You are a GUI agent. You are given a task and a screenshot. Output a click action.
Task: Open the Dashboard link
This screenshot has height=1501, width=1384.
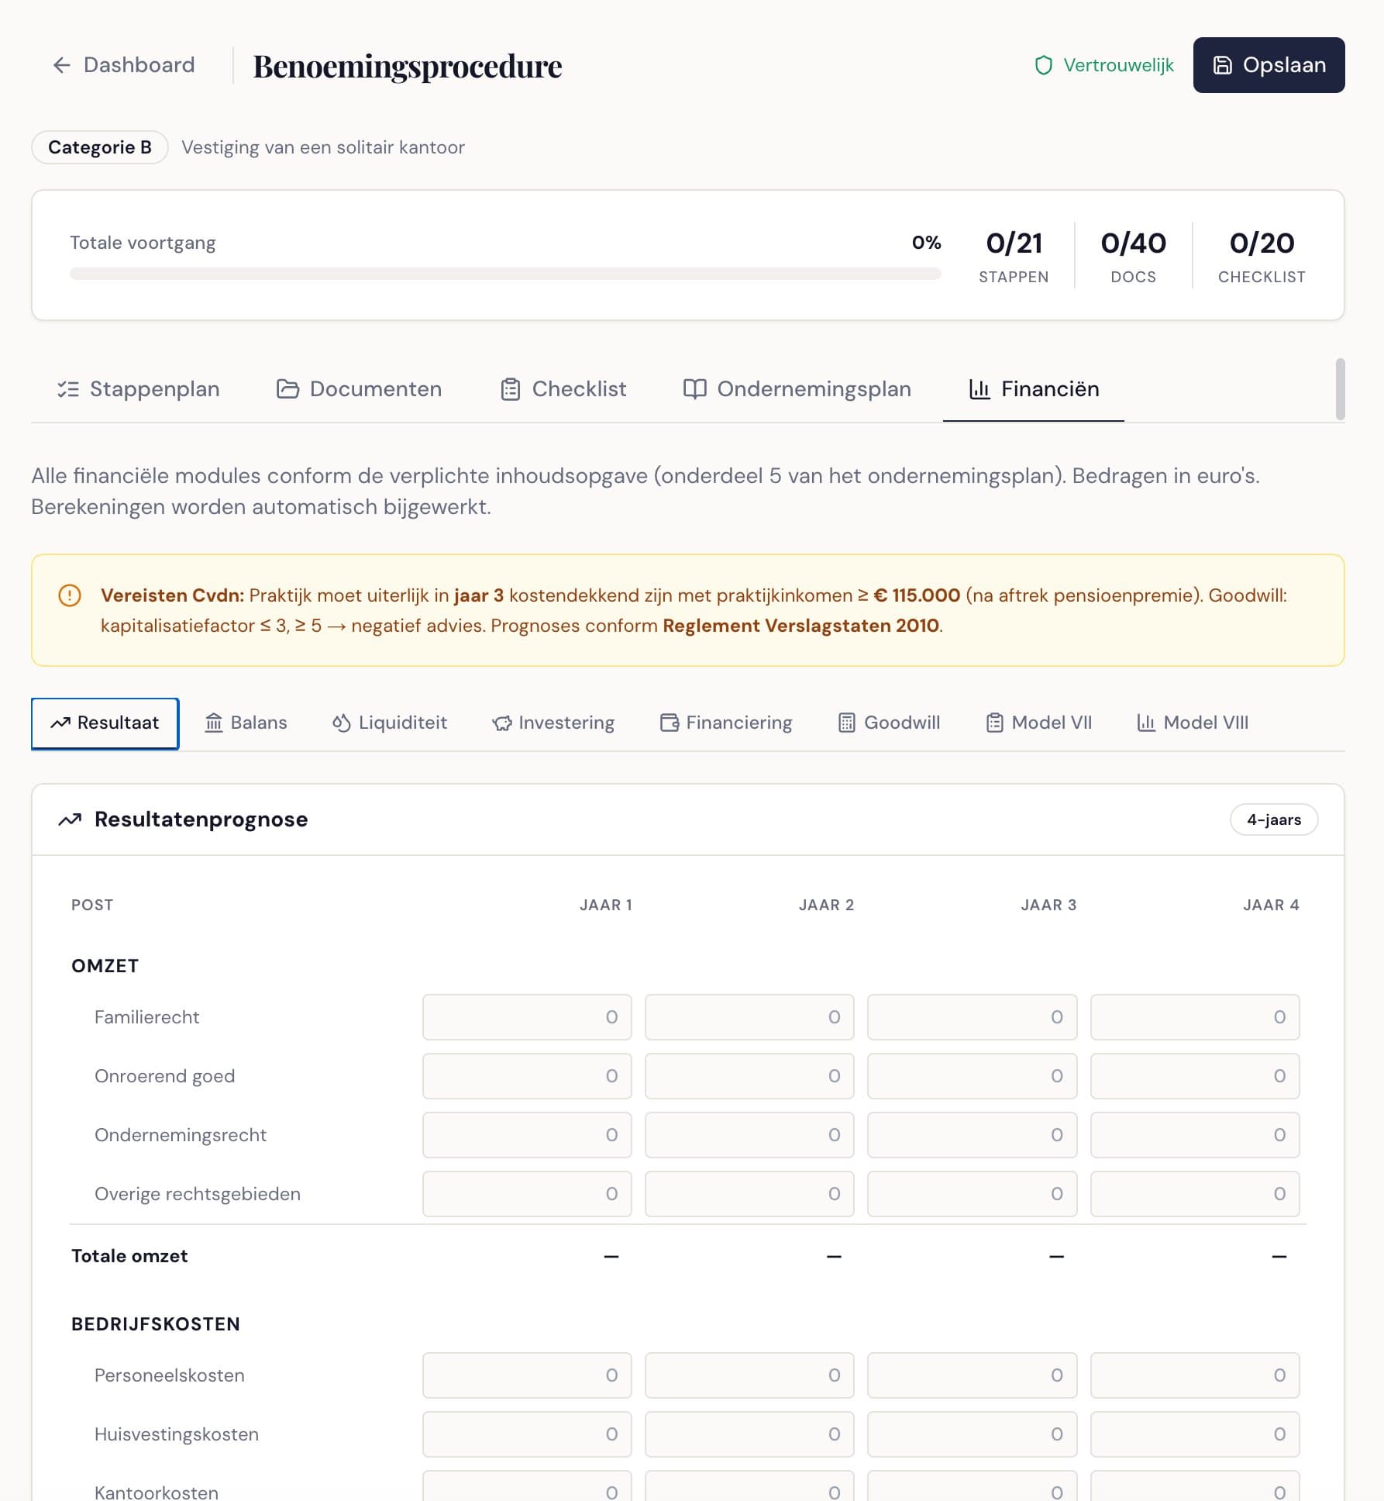pos(138,65)
